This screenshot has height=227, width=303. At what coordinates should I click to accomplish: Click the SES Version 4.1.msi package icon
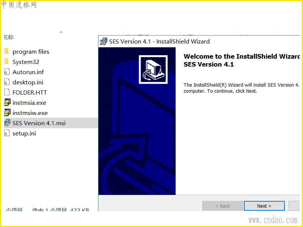pos(7,123)
